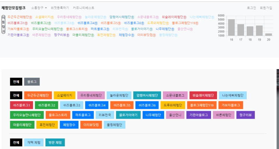Viewport: 279px width, 149px height.
Task: Filter by green 쉬즈블로그2 button
Action: point(47,105)
